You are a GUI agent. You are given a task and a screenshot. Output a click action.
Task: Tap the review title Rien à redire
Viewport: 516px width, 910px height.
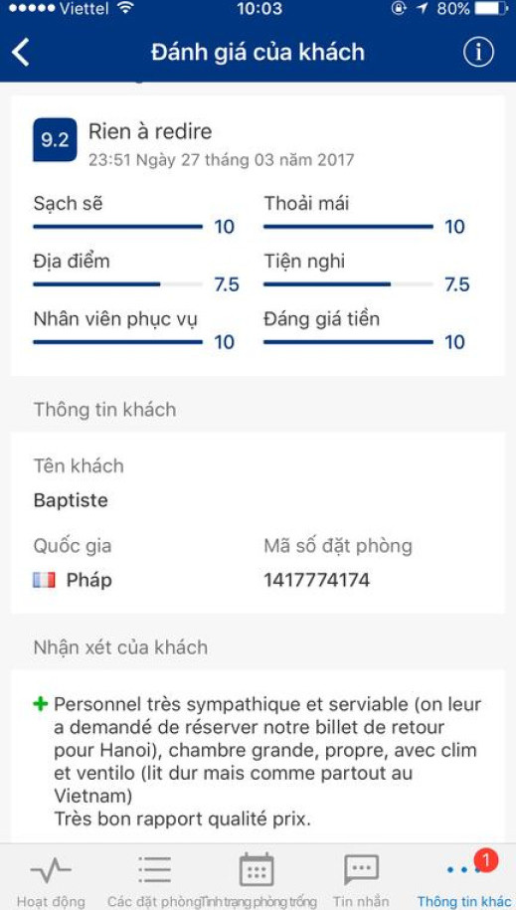coord(150,131)
